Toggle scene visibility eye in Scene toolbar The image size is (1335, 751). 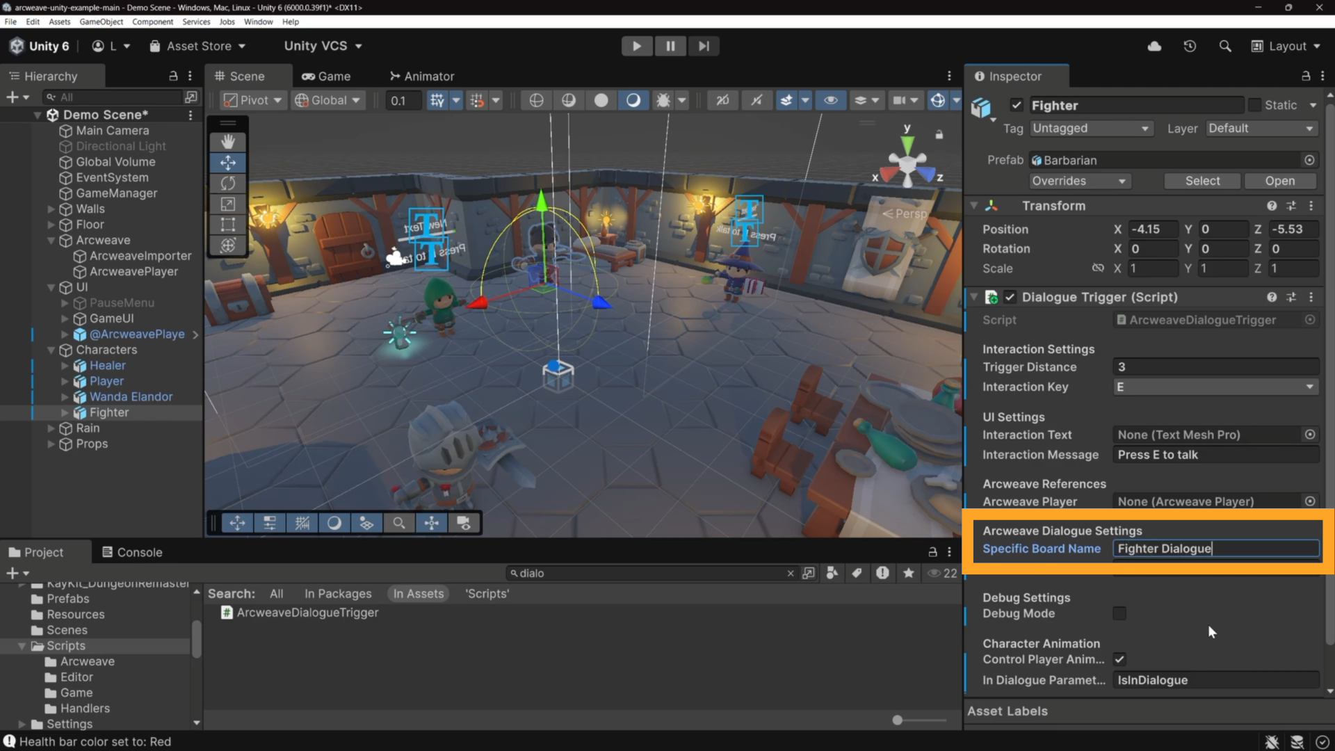tap(830, 100)
